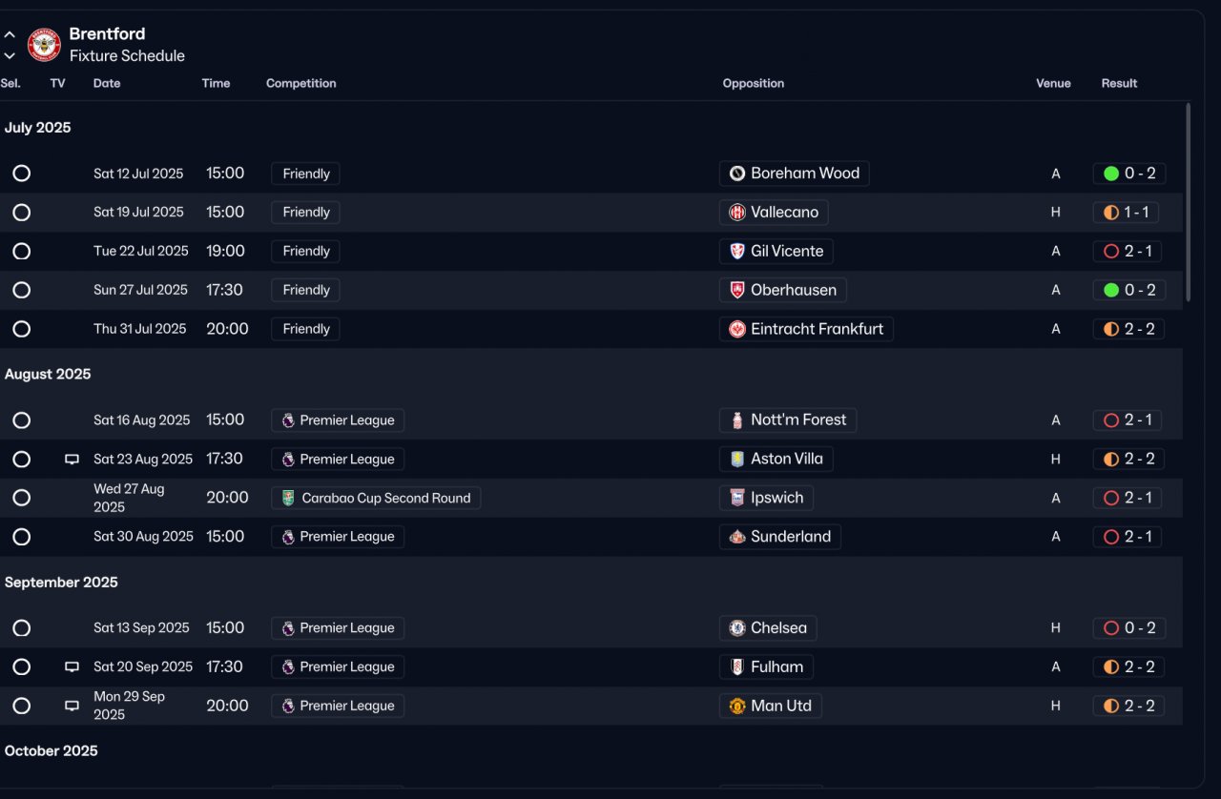Click the Man Utd club badge

[737, 707]
